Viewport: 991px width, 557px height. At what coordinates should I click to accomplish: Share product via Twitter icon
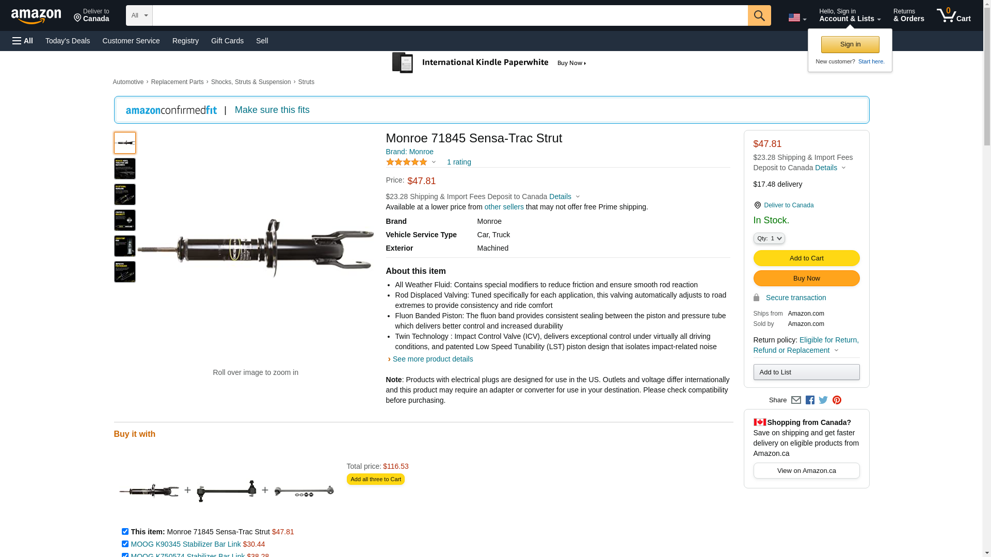823,400
